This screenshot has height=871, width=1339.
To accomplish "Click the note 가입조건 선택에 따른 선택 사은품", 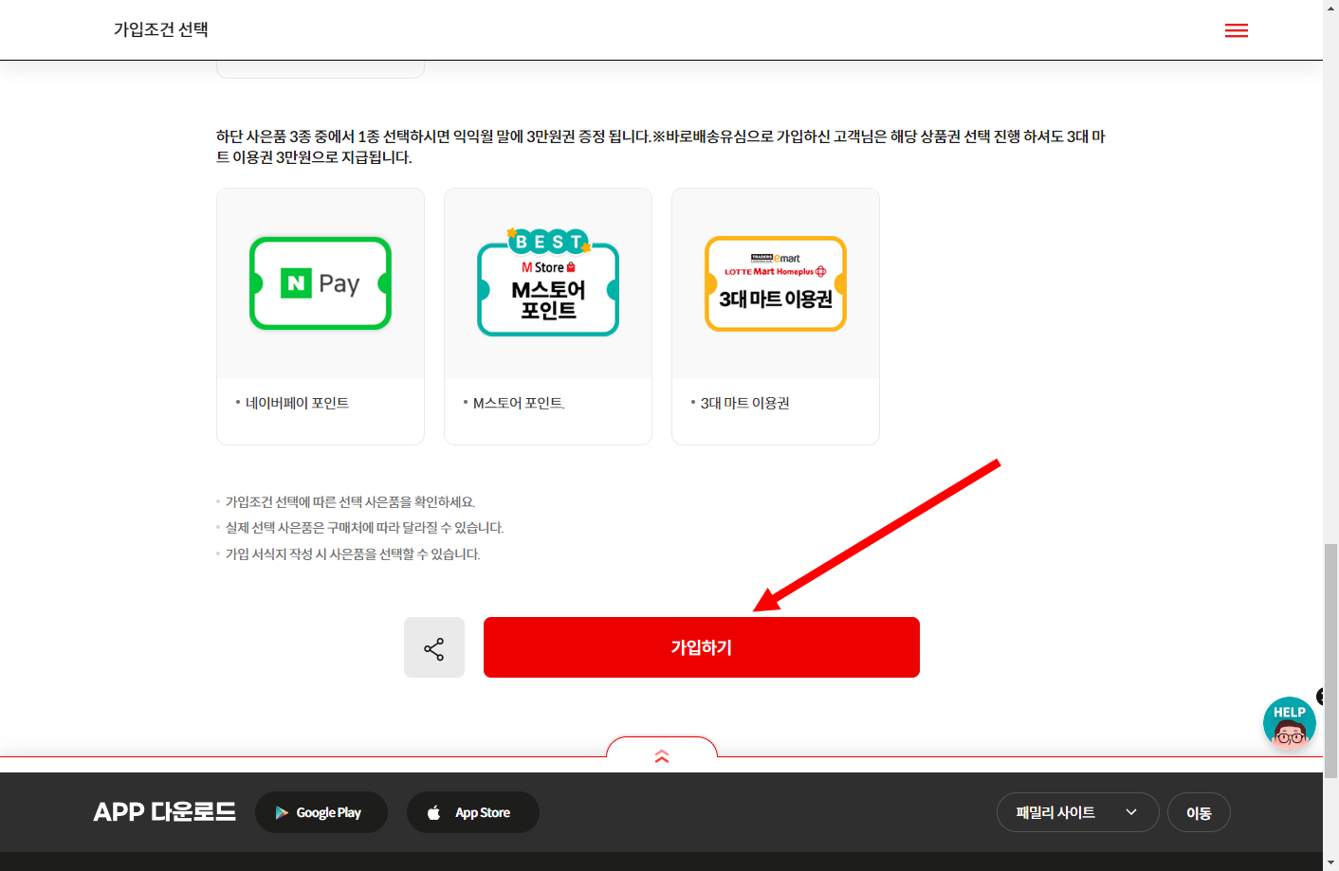I will (x=350, y=502).
